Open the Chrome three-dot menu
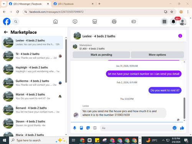Viewport: 192px width, 144px height. tap(188, 12)
